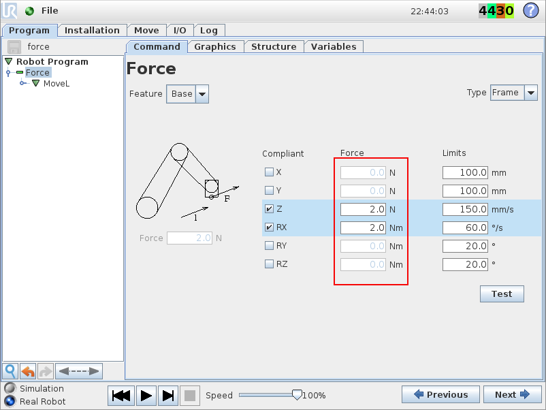The image size is (546, 410).
Task: Enable the RZ compliant checkbox
Action: tap(269, 264)
